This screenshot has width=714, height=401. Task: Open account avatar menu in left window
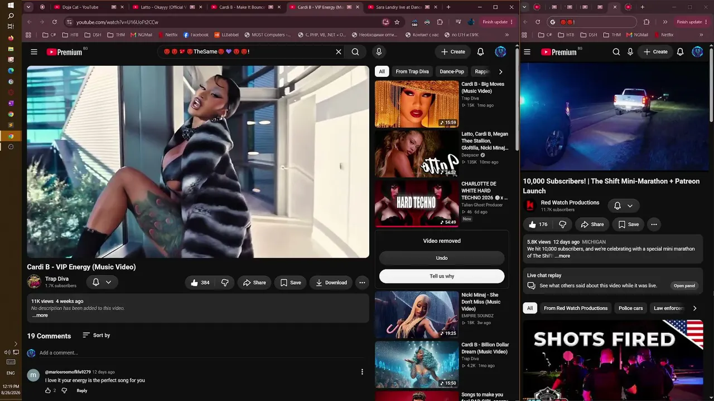500,52
